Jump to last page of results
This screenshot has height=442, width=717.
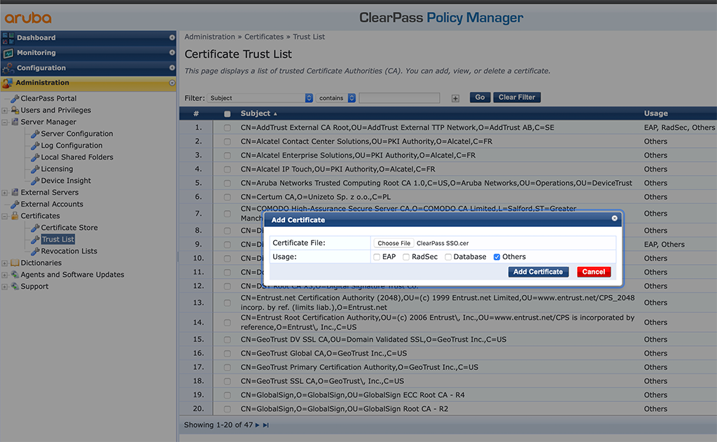(x=265, y=425)
